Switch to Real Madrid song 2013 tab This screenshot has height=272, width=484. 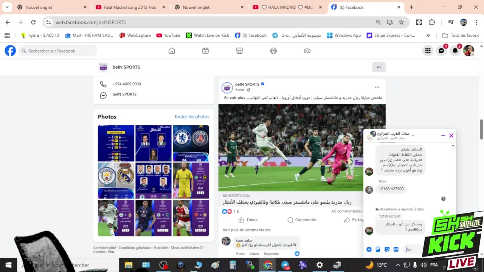point(130,7)
